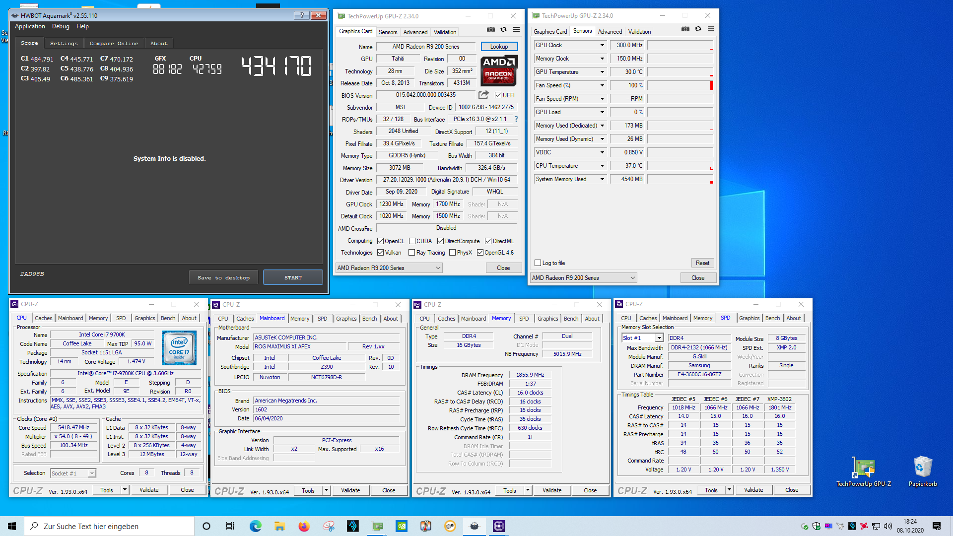Open Task View from the taskbar
Image resolution: width=953 pixels, height=536 pixels.
click(x=230, y=526)
